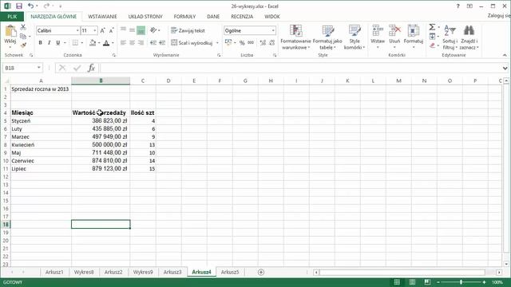Toggle bold formatting
Screen dimensions: 511x287
40,42
